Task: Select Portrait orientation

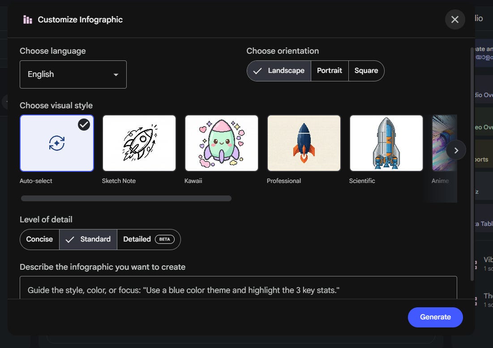Action: [x=330, y=71]
